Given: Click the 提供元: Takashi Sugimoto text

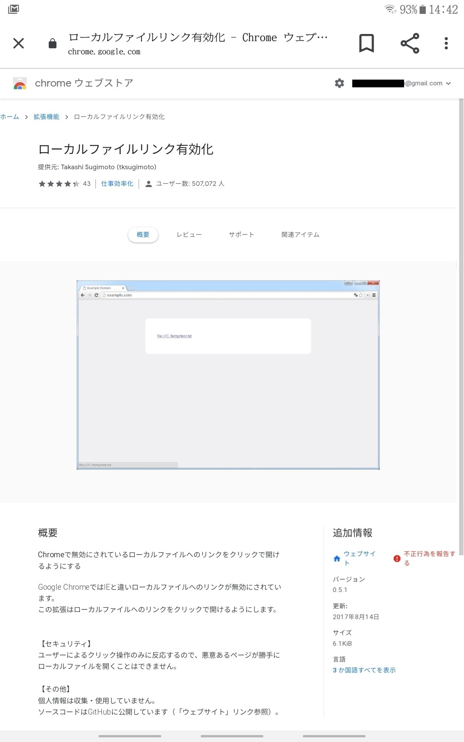Looking at the screenshot, I should click(x=97, y=167).
